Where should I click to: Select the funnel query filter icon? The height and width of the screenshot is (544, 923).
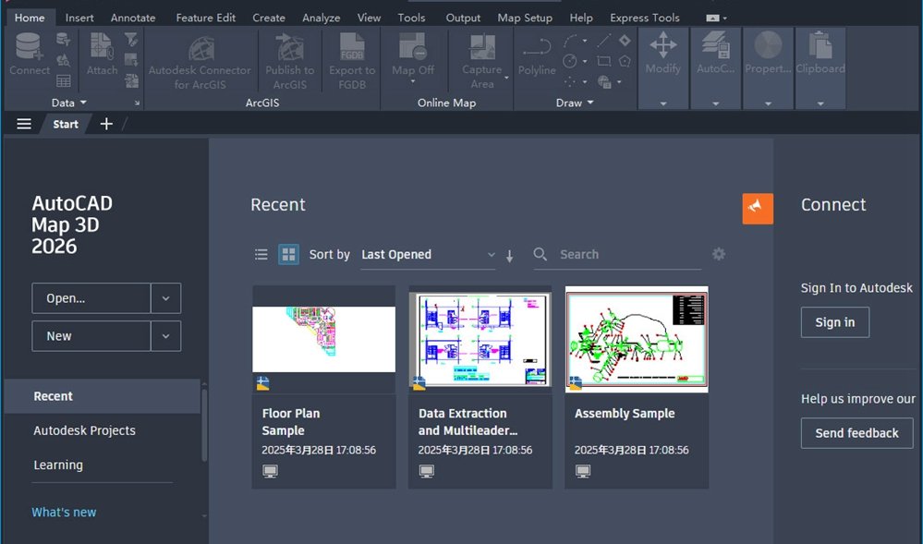[x=131, y=40]
